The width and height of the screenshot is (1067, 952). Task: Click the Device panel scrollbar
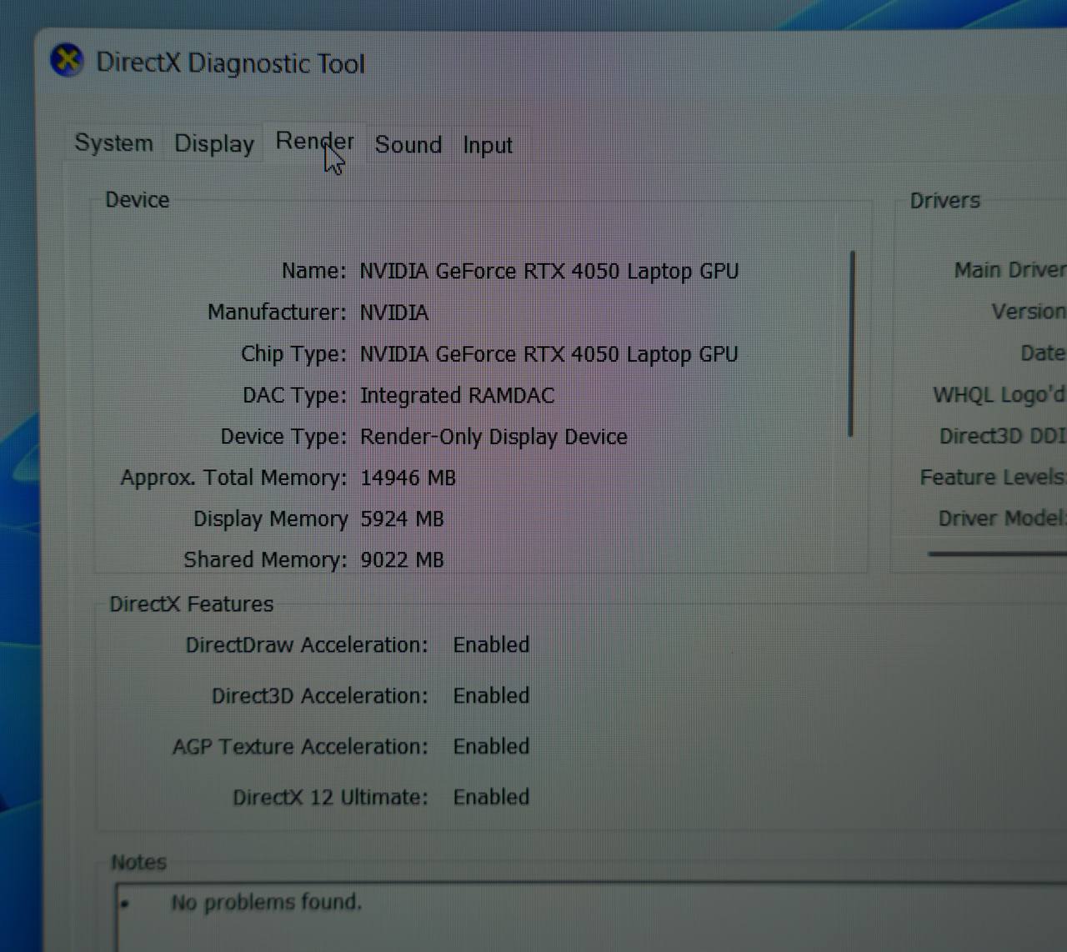coord(852,342)
